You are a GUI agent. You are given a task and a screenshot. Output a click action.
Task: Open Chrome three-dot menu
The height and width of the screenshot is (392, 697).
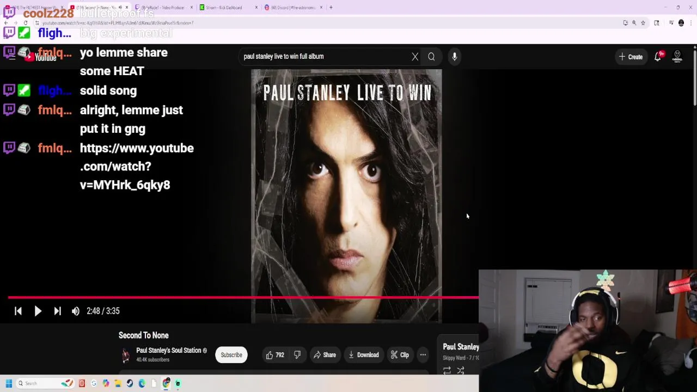(690, 23)
